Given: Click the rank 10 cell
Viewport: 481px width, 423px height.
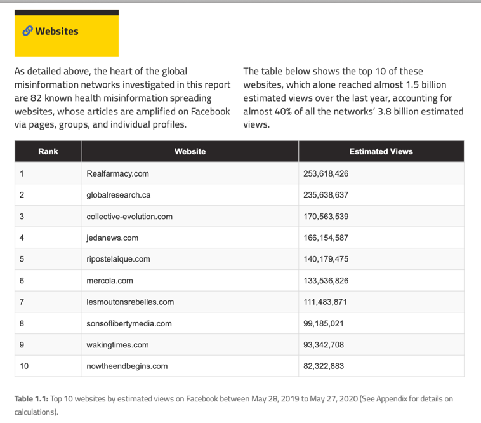Looking at the screenshot, I should 24,366.
